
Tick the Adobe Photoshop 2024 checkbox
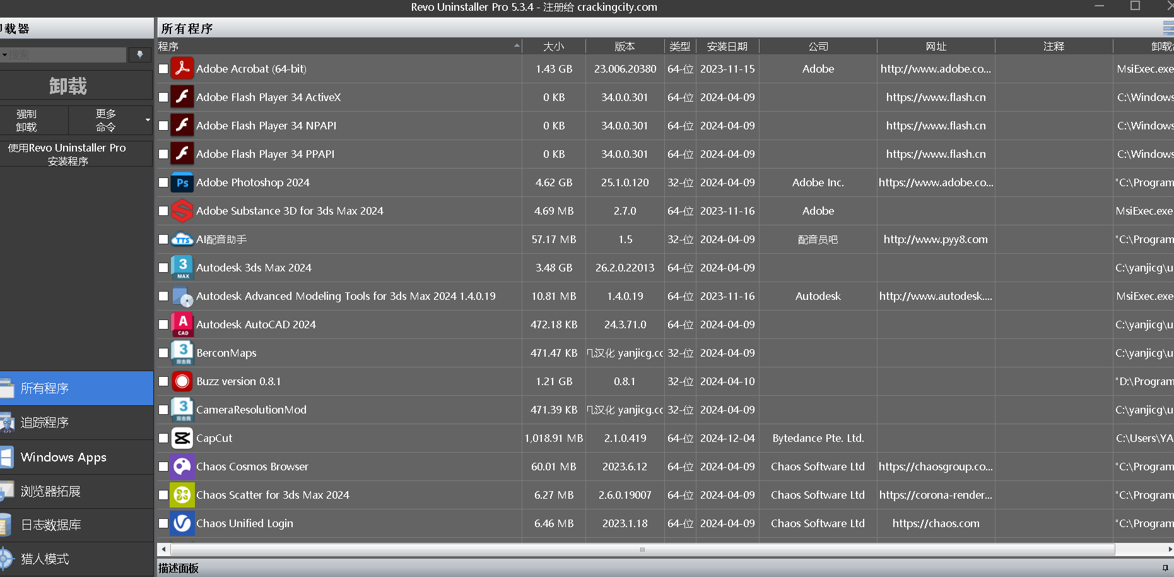tap(163, 182)
